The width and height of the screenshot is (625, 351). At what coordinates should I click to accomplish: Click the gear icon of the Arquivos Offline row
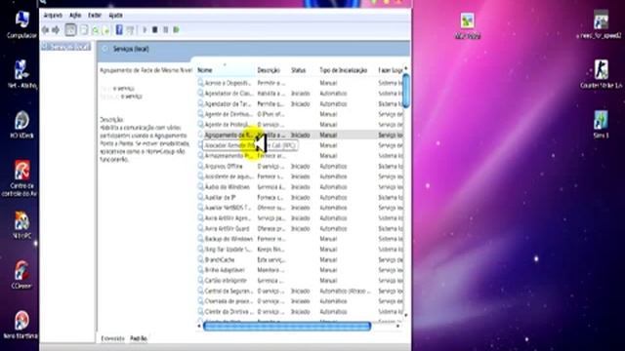tap(200, 166)
